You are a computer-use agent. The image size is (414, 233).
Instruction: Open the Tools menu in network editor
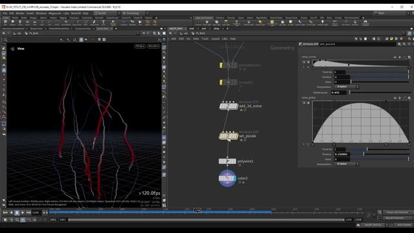[205, 39]
